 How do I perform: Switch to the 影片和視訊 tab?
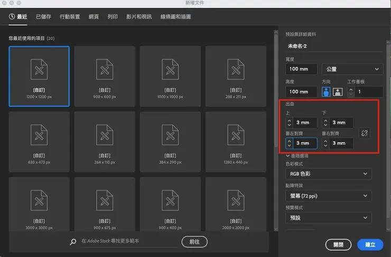click(x=139, y=17)
